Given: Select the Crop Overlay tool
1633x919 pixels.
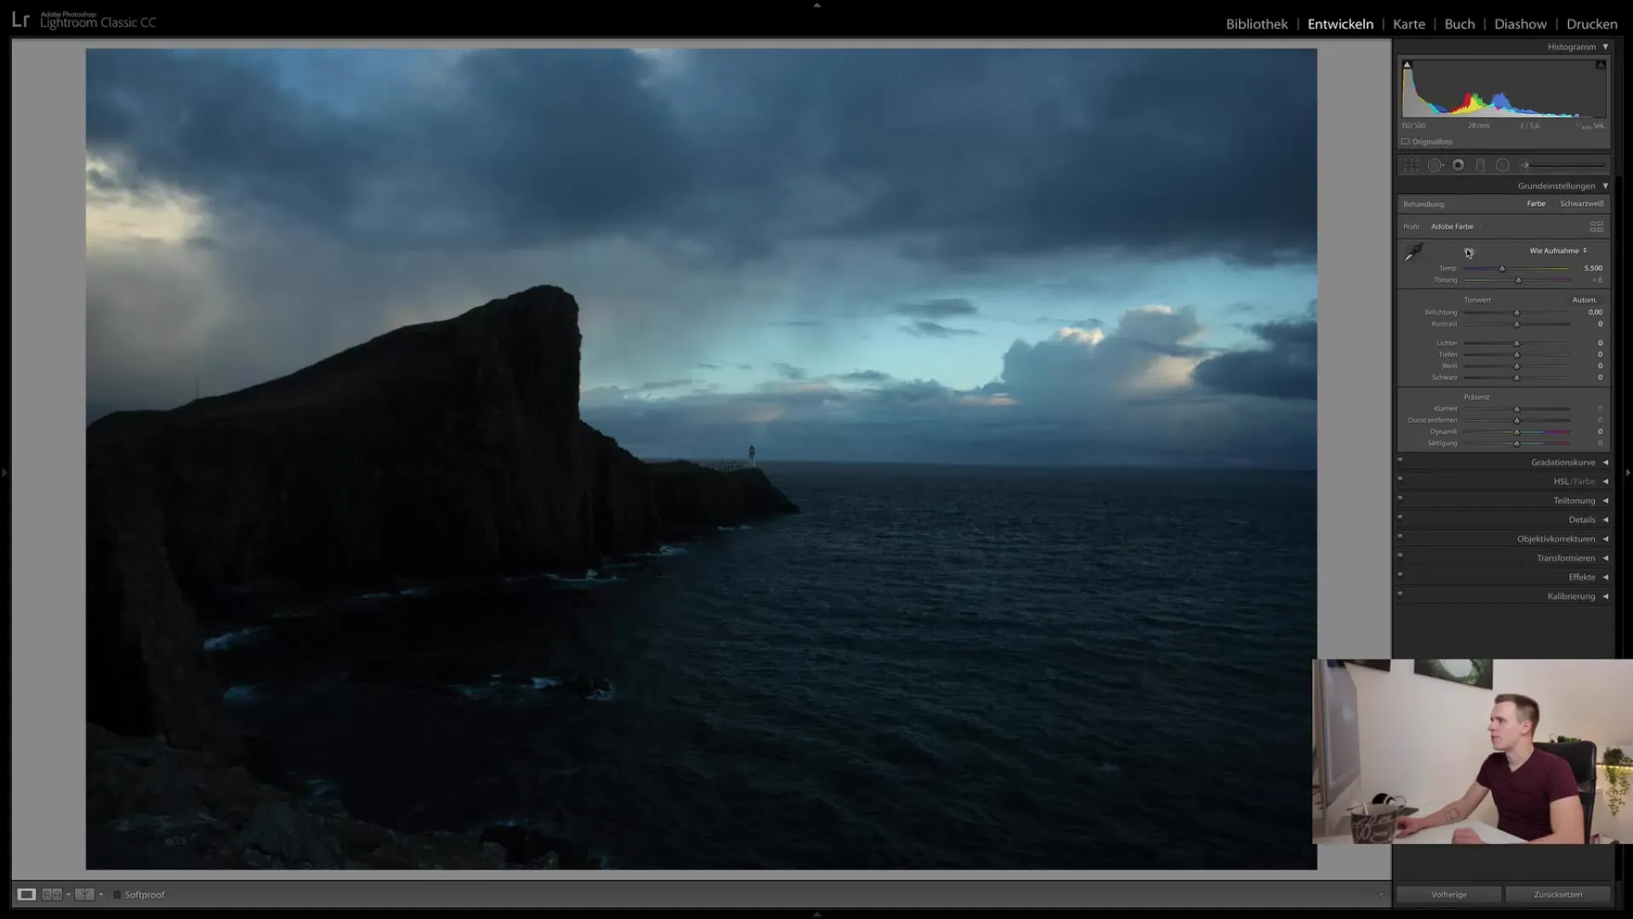Looking at the screenshot, I should (1412, 165).
